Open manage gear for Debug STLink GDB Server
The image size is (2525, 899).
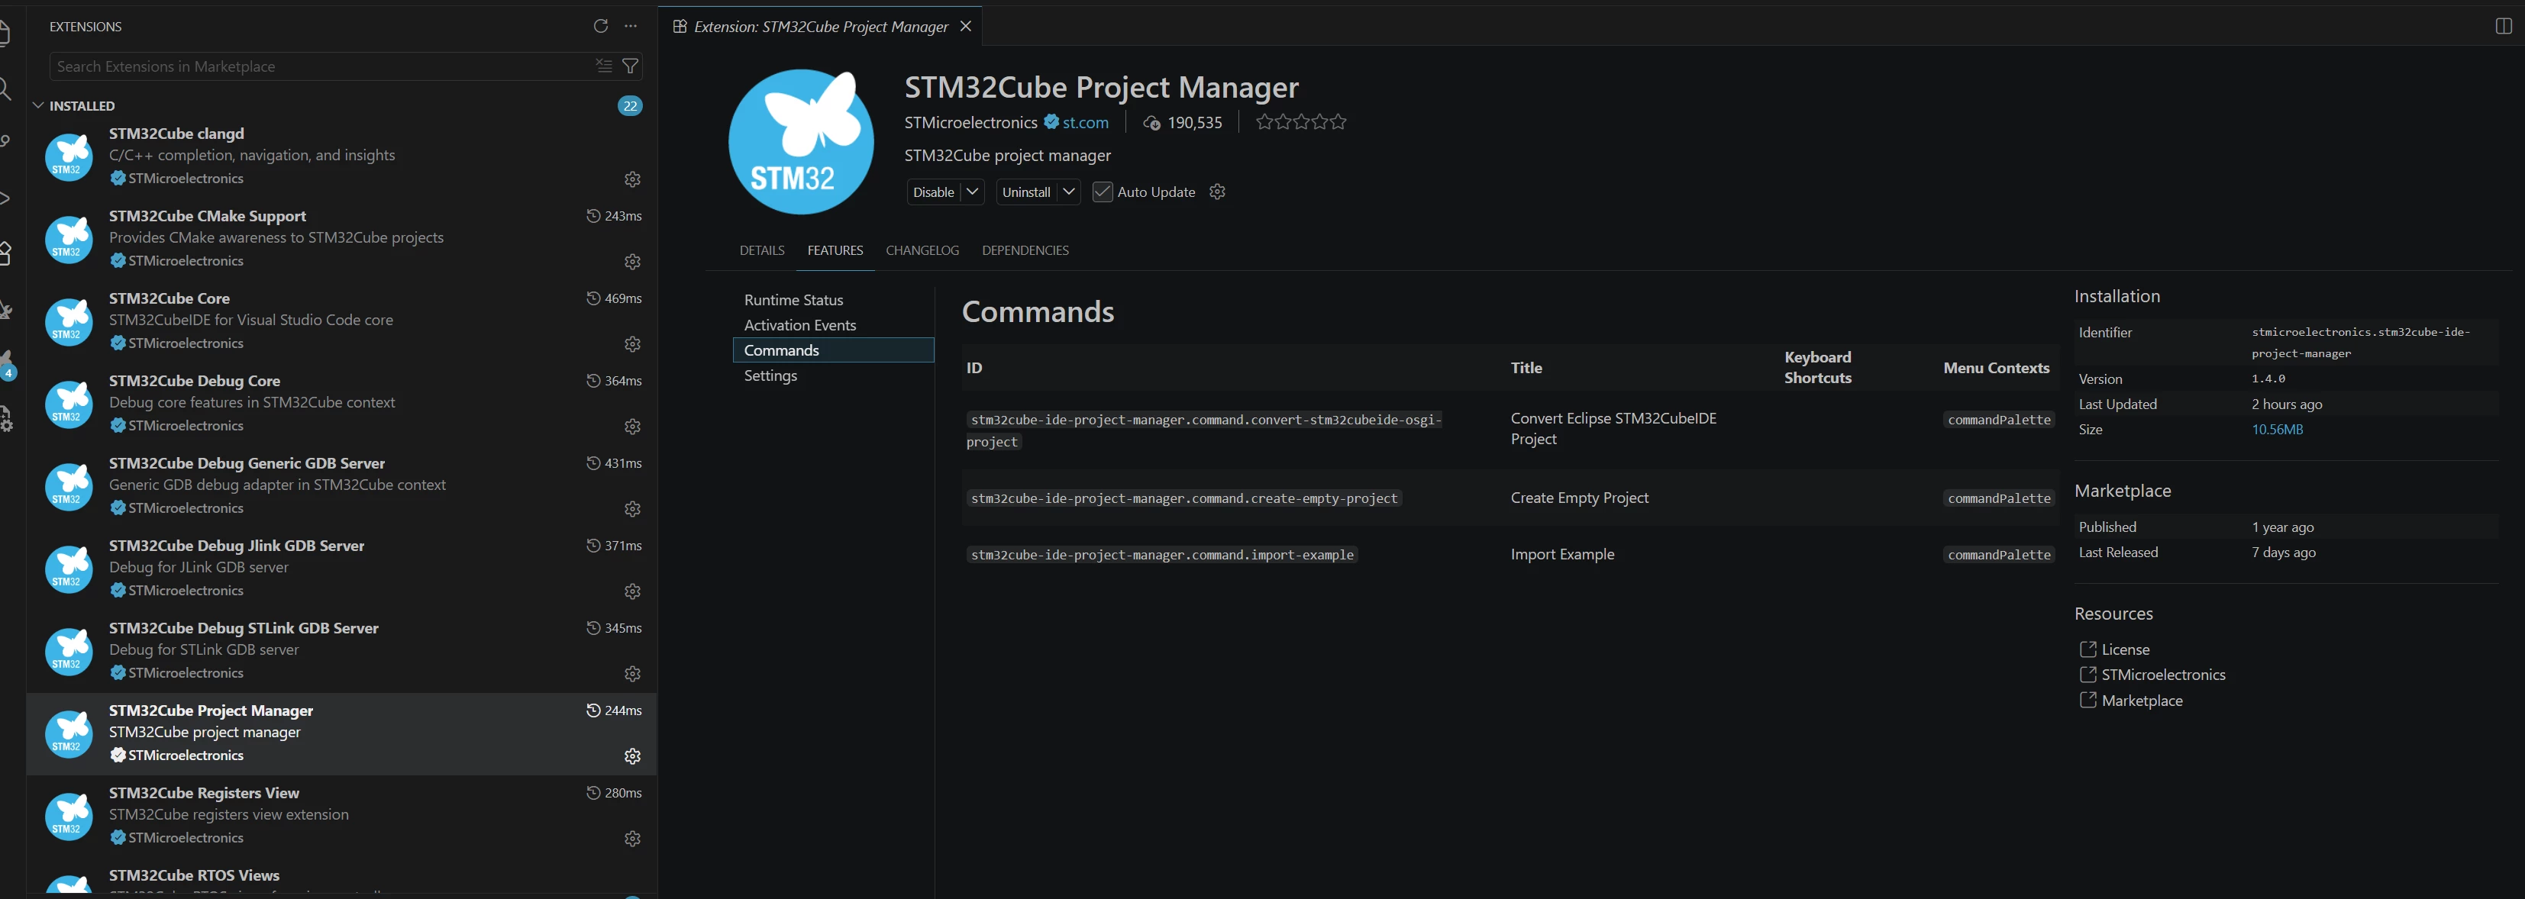pyautogui.click(x=632, y=673)
